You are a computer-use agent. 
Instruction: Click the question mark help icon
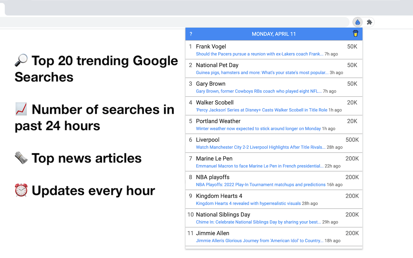pos(191,34)
